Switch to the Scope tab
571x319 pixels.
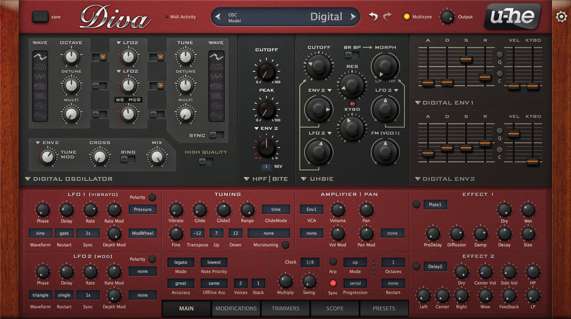pyautogui.click(x=335, y=308)
